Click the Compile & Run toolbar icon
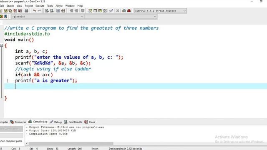267x150 pixels. [x=100, y=11]
